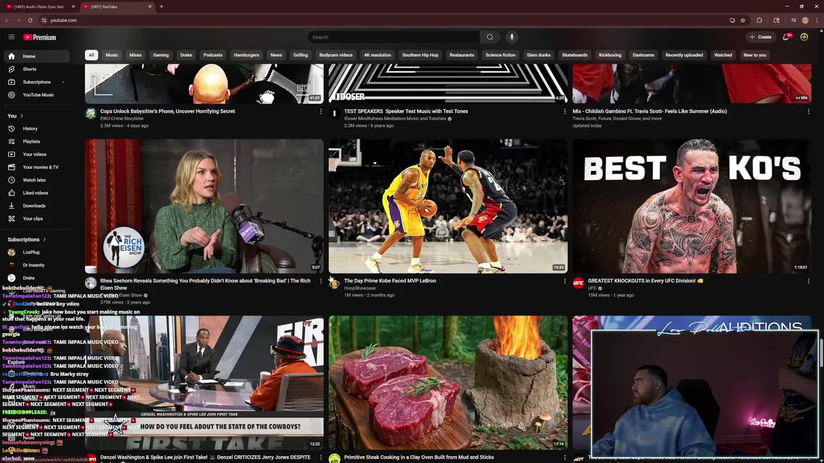Open Downloads in sidebar
824x463 pixels.
[x=37, y=206]
